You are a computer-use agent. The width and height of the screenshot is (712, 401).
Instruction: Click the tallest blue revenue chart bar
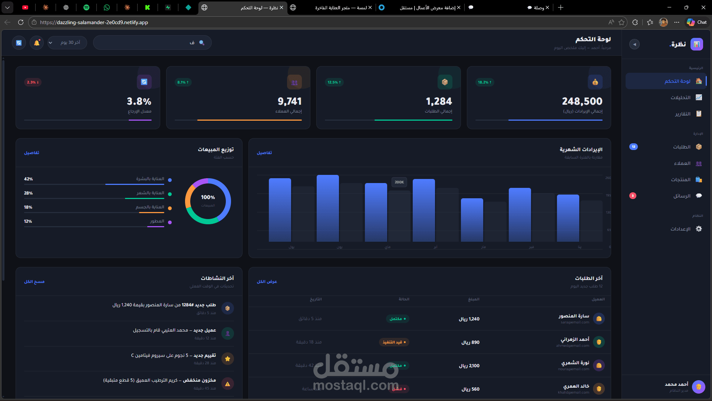click(327, 208)
